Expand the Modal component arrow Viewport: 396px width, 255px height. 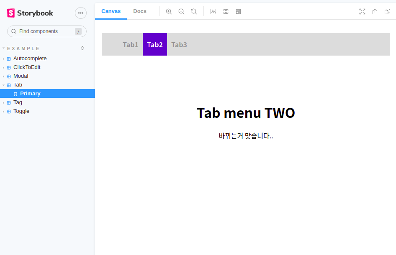click(3, 76)
